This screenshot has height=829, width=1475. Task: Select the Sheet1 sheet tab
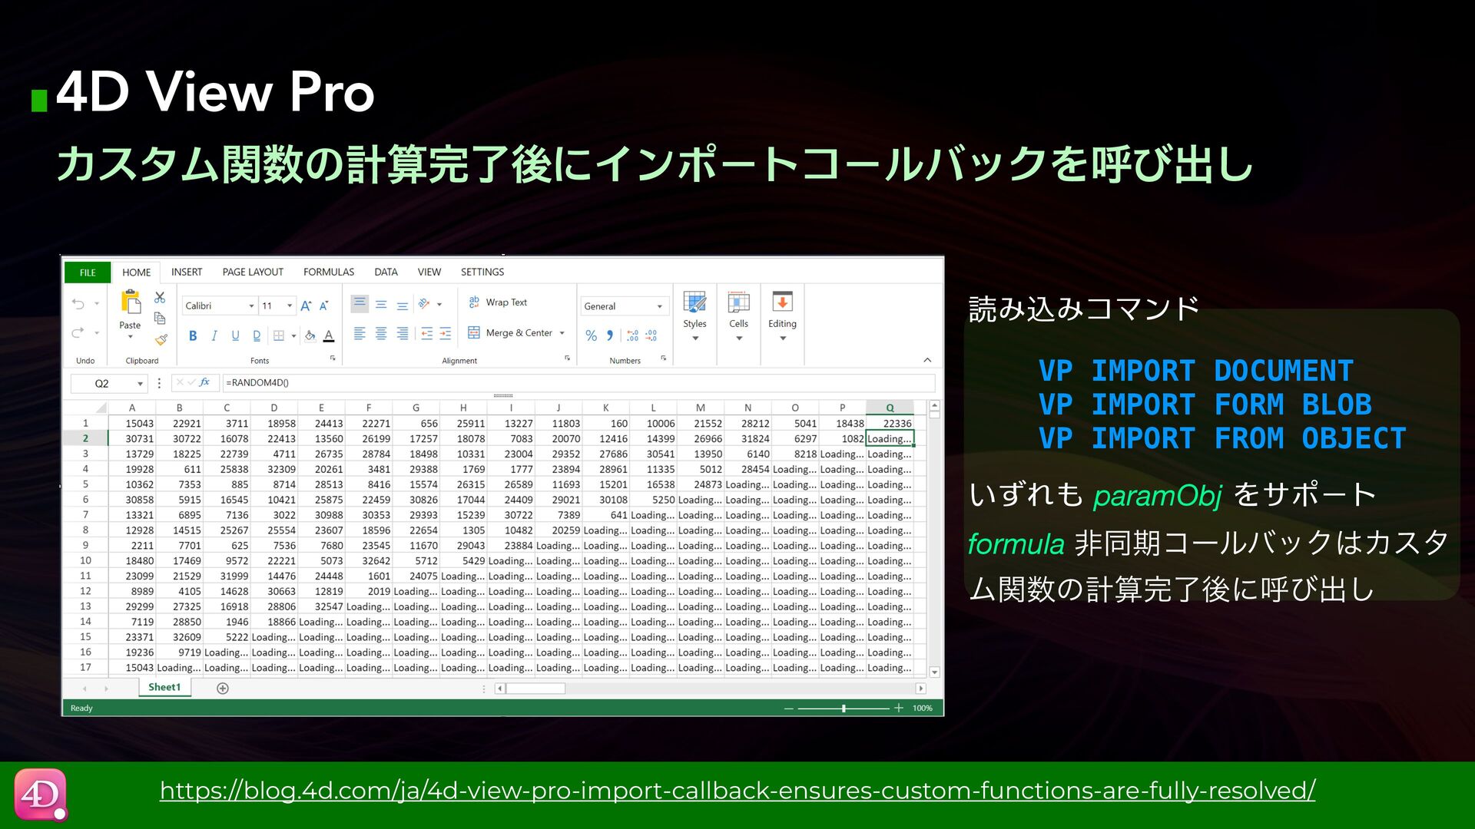[164, 688]
